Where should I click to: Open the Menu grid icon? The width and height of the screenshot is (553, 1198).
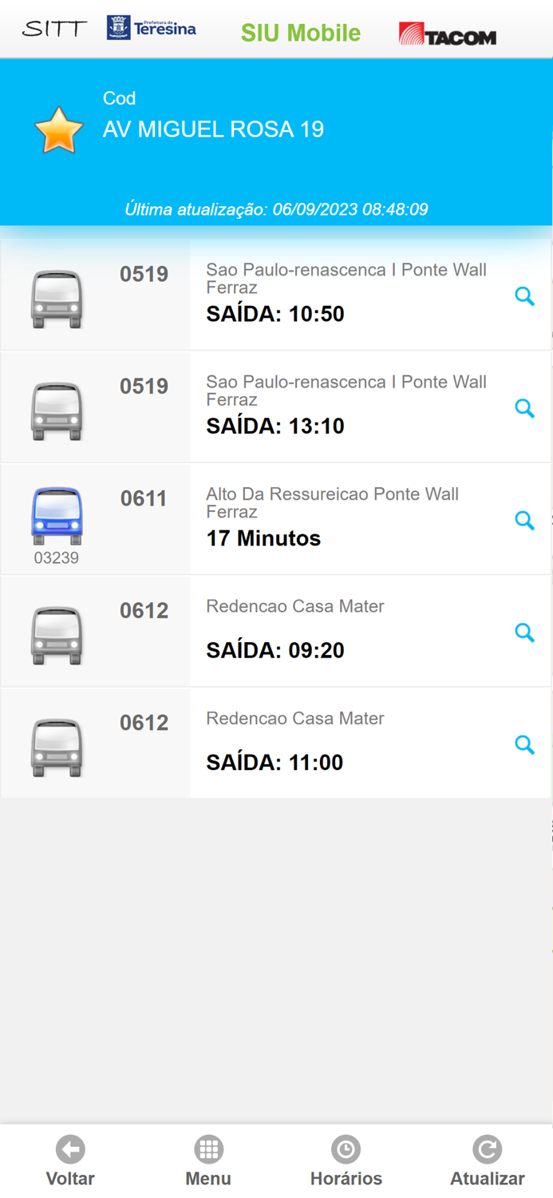pos(208,1148)
